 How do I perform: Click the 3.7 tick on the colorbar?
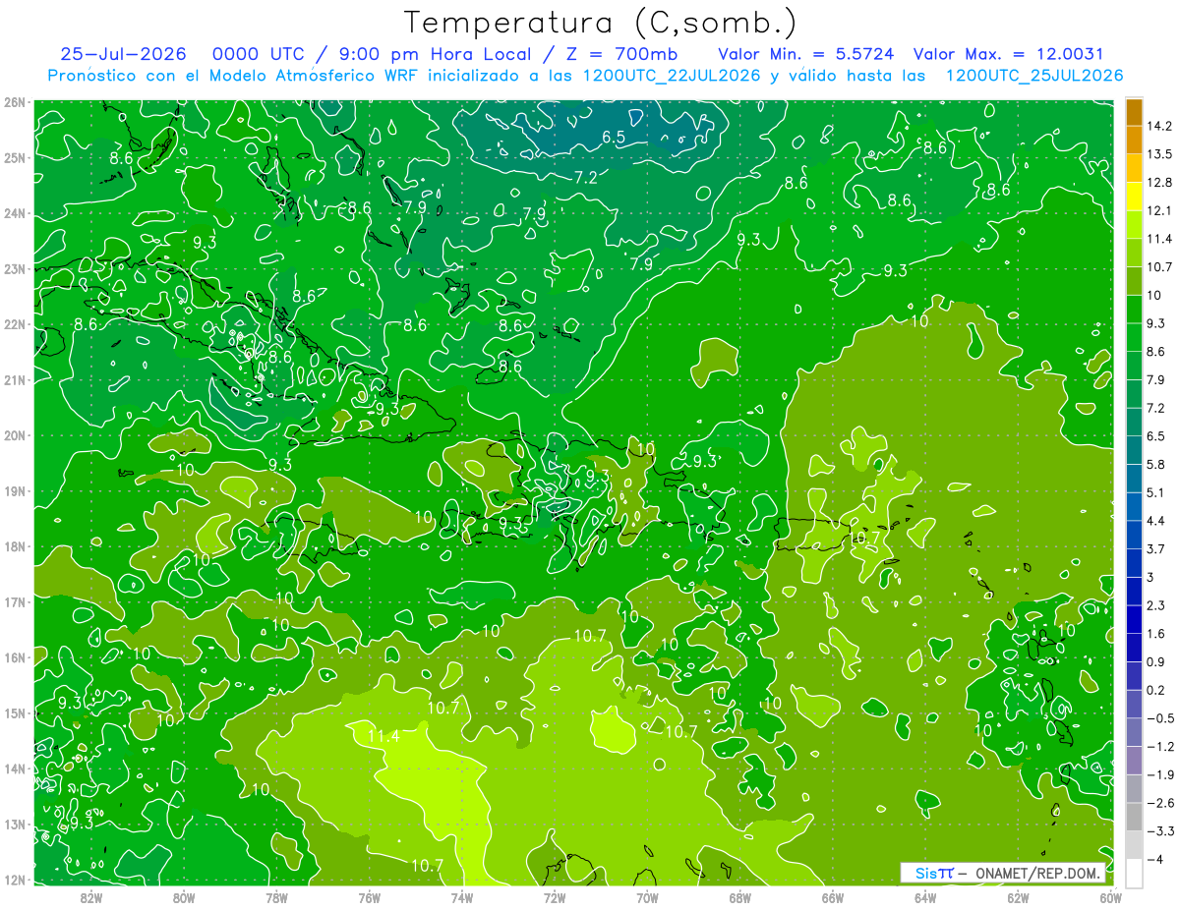[x=1154, y=548]
